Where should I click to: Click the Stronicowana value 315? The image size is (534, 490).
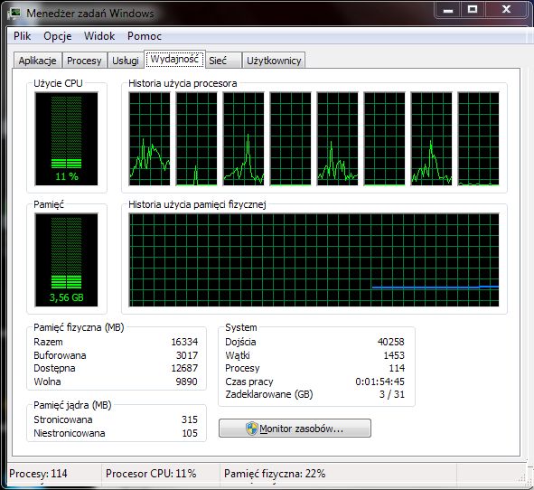190,419
